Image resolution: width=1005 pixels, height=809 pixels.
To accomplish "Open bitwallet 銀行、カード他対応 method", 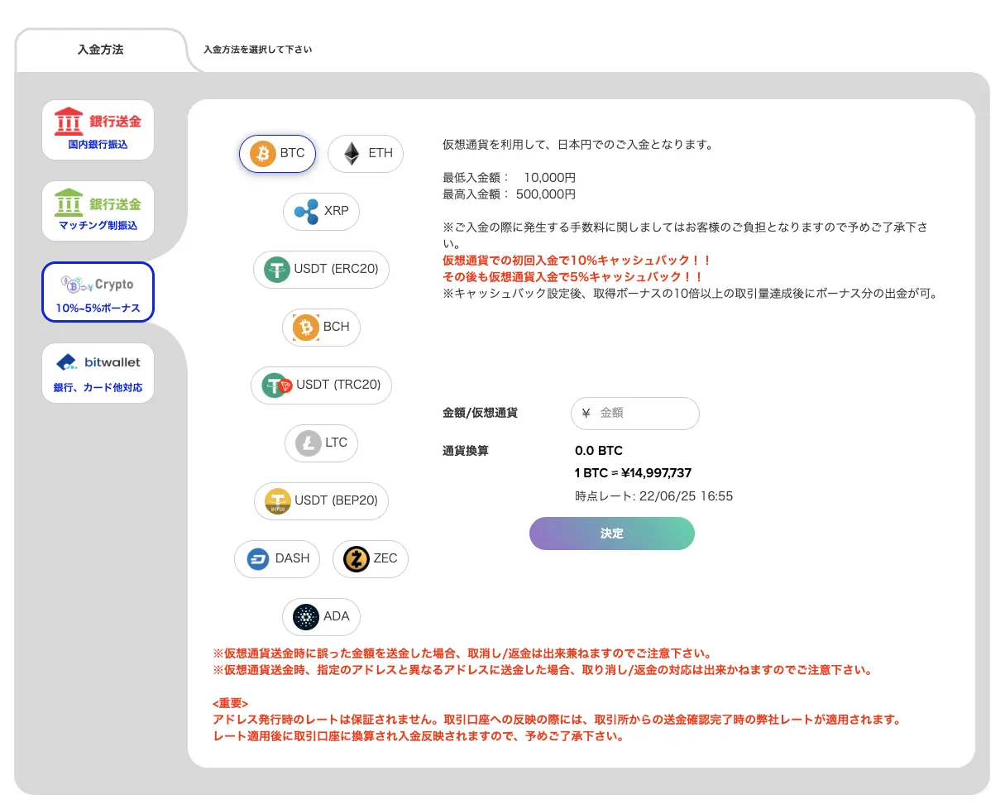I will tap(98, 373).
